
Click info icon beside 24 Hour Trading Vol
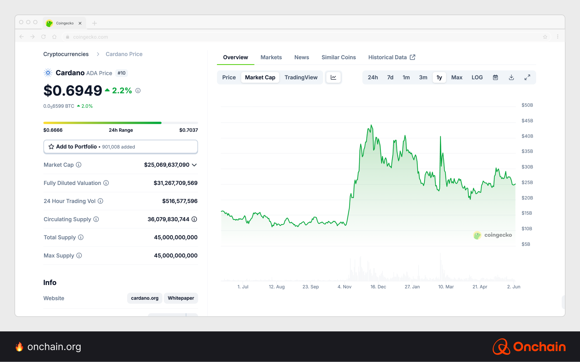coord(101,201)
